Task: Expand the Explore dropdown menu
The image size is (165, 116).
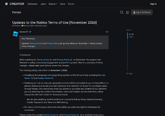Action: click(53, 4)
